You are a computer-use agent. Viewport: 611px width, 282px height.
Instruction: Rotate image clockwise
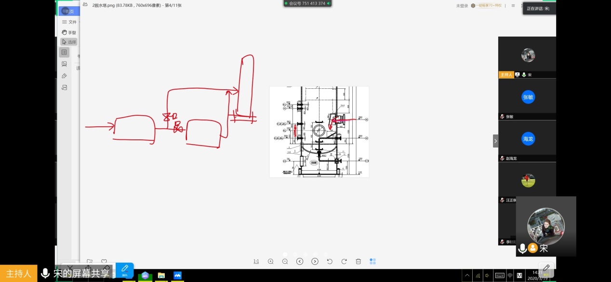coord(344,261)
